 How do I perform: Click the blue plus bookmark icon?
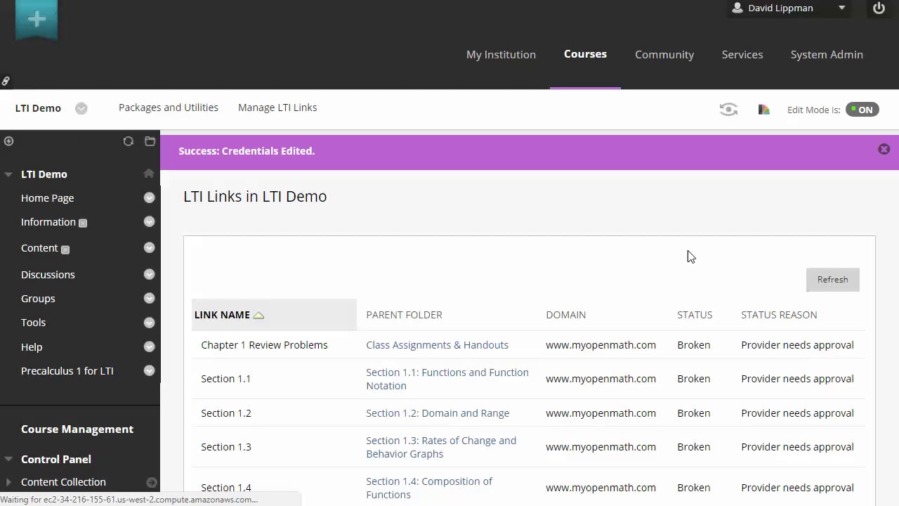pos(37,19)
